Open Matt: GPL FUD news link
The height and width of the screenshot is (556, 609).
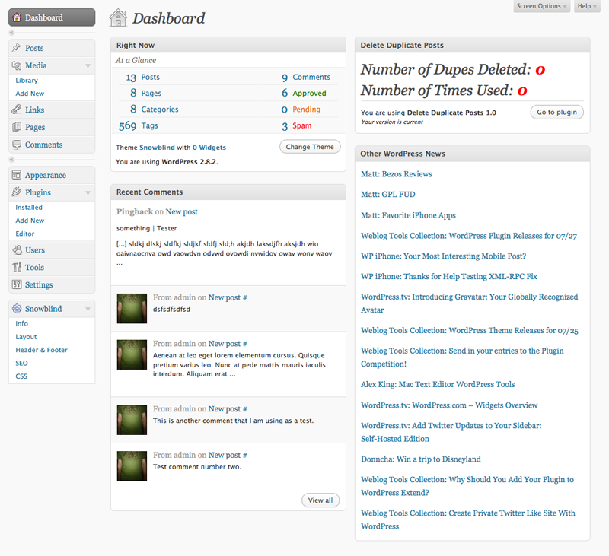click(388, 195)
